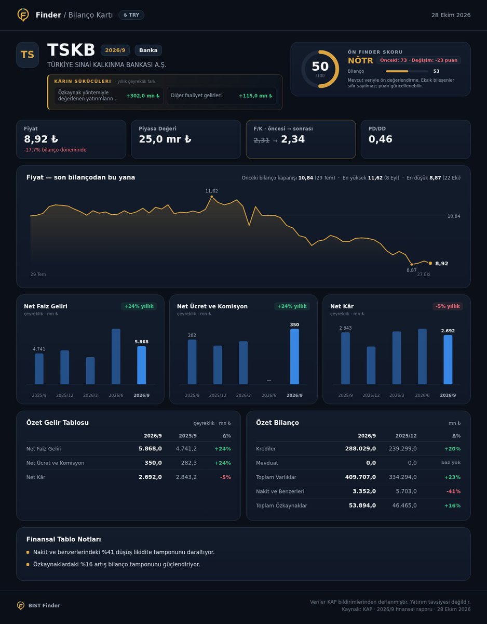Click the 25,0 mr ₺ Piyasa Değeri value
This screenshot has height=624, width=487.
(x=165, y=139)
